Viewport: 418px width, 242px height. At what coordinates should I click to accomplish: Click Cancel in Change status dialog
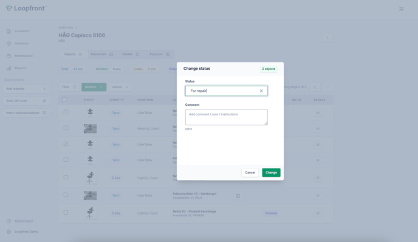(x=250, y=173)
